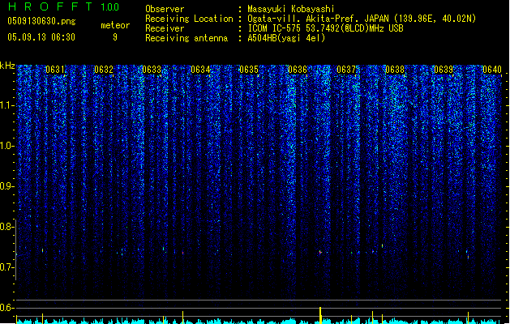
Task: Click the Observer label
Action: (165, 9)
